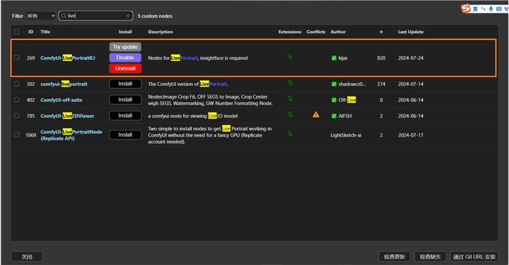
Task: Install ComfyUI-Live2DViewer
Action: click(x=125, y=116)
